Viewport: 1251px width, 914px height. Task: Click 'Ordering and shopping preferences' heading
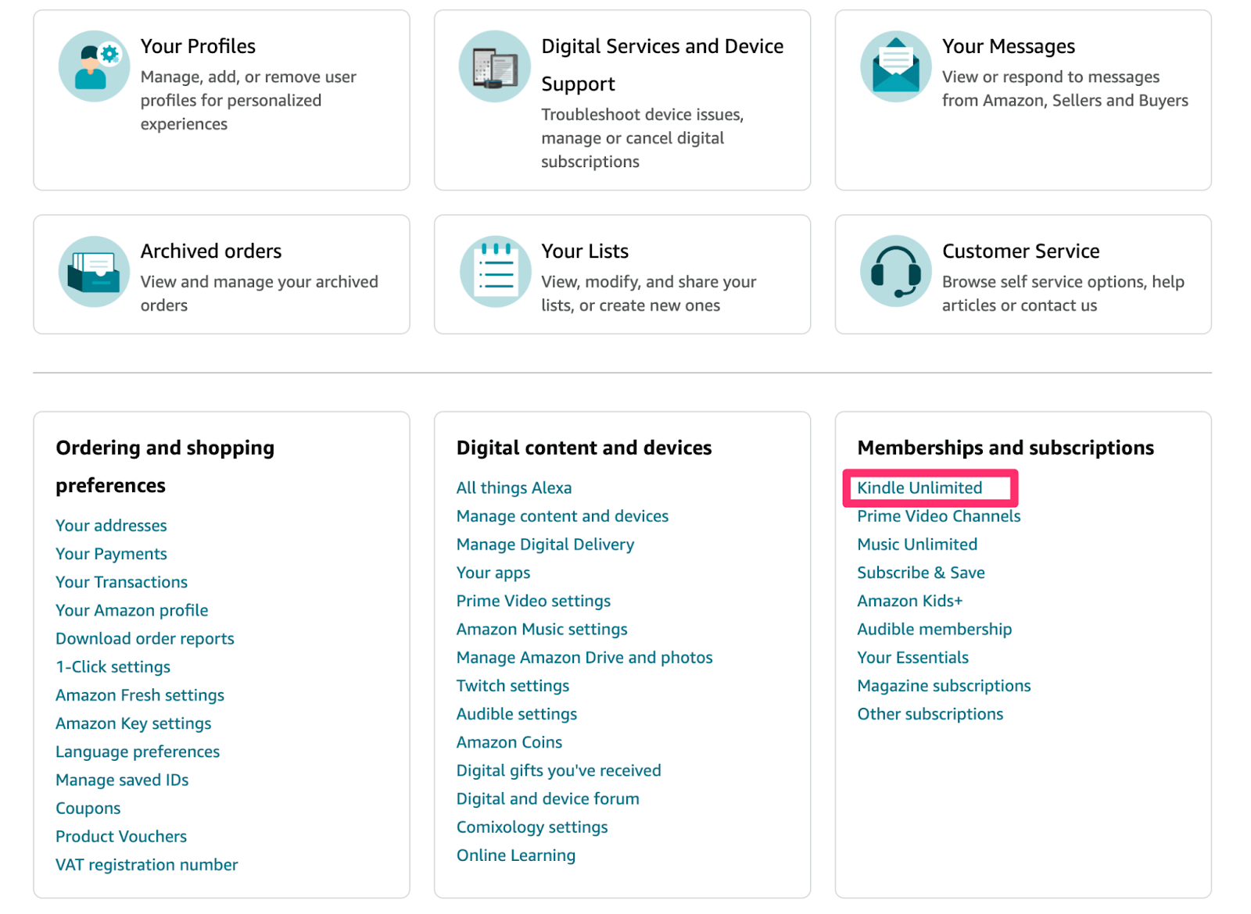click(x=165, y=466)
